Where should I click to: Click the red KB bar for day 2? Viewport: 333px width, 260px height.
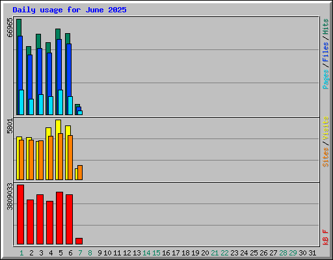coord(30,222)
